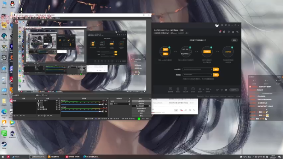Viewport: 283px width, 159px height.
Task: Open the source 属性 properties button
Action: pos(38,95)
